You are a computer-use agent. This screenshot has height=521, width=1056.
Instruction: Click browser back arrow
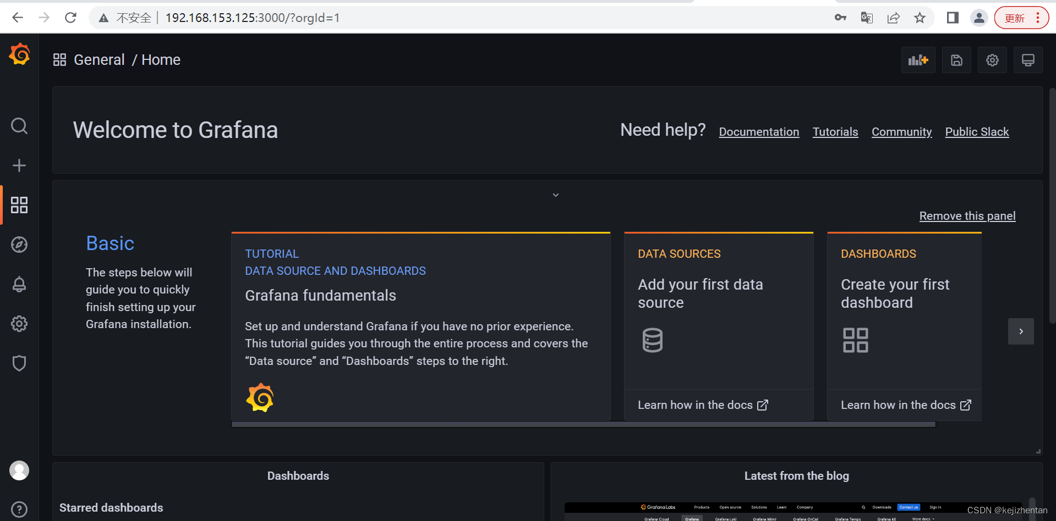point(18,18)
